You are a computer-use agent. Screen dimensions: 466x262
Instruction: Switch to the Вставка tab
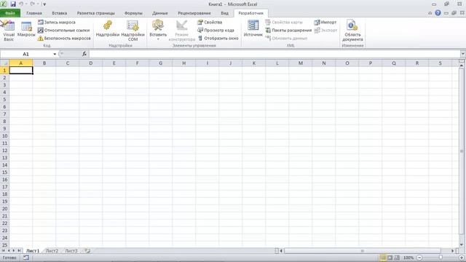coord(60,13)
